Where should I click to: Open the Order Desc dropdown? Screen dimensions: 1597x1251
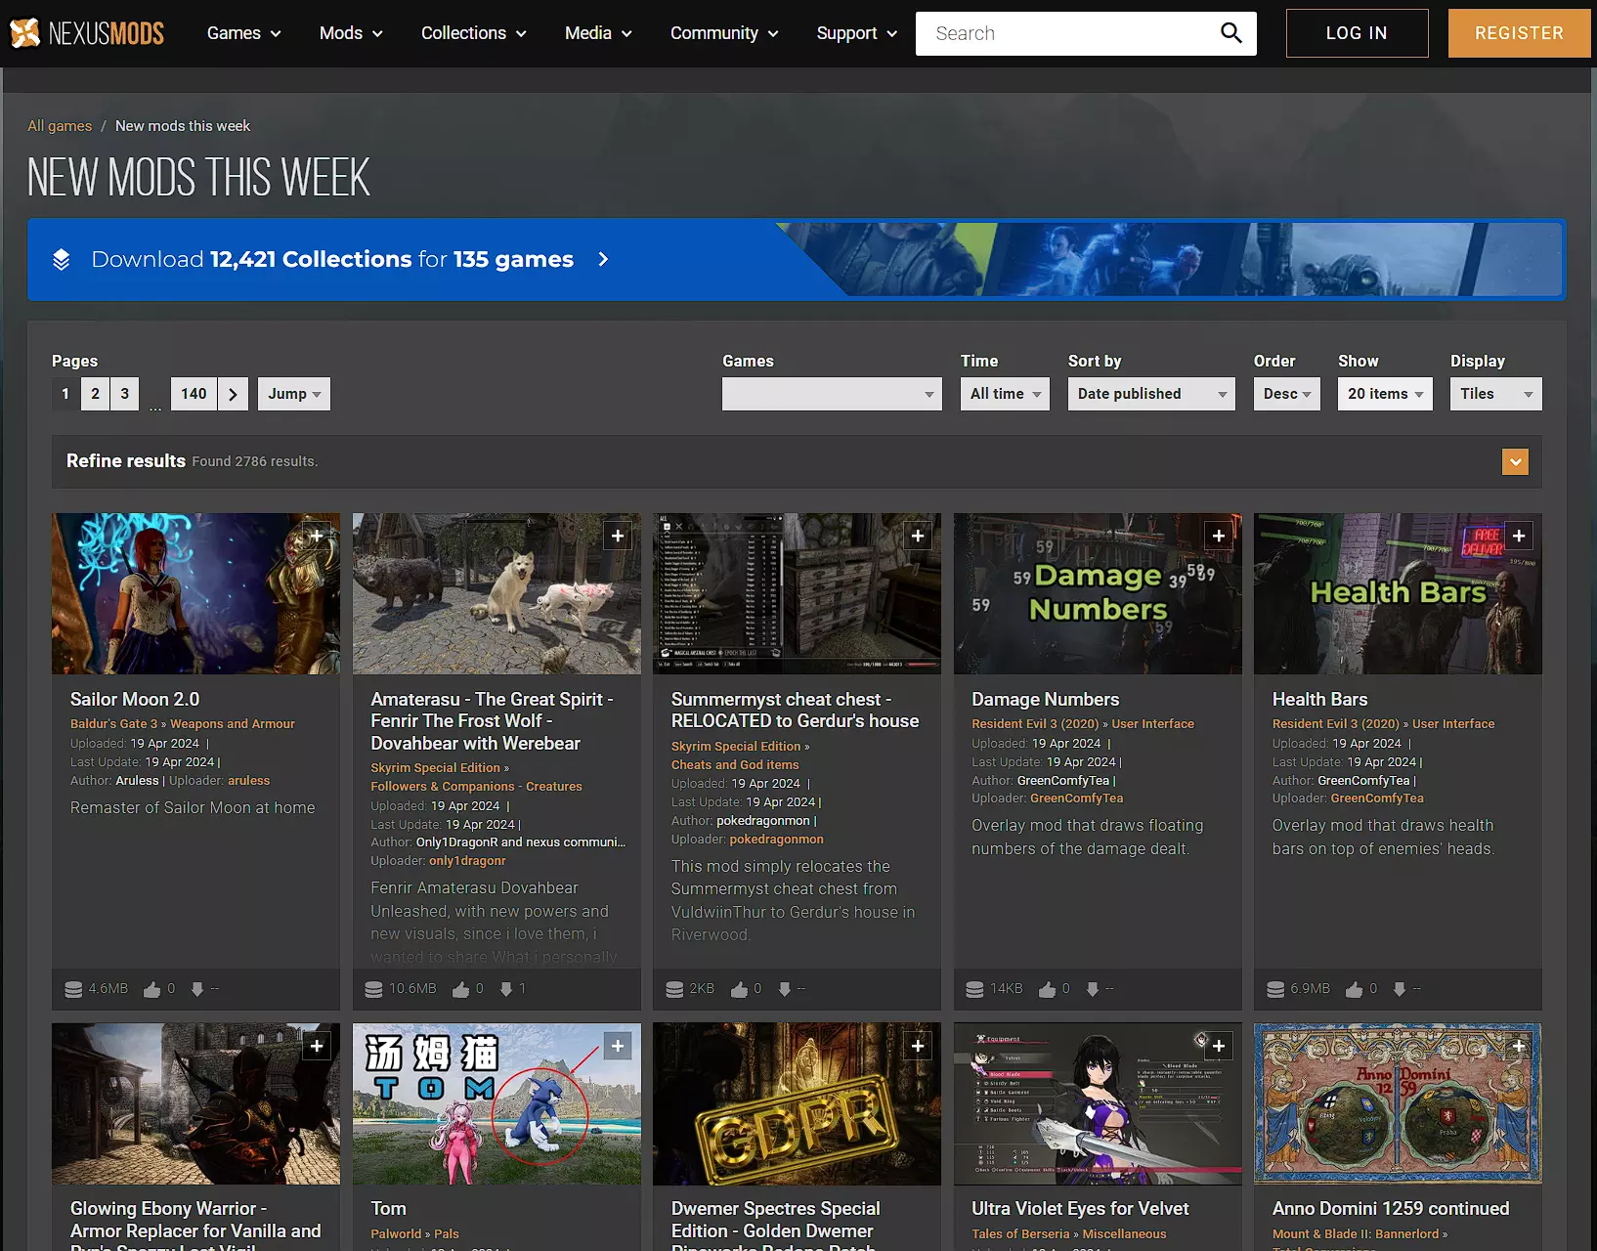(1286, 394)
